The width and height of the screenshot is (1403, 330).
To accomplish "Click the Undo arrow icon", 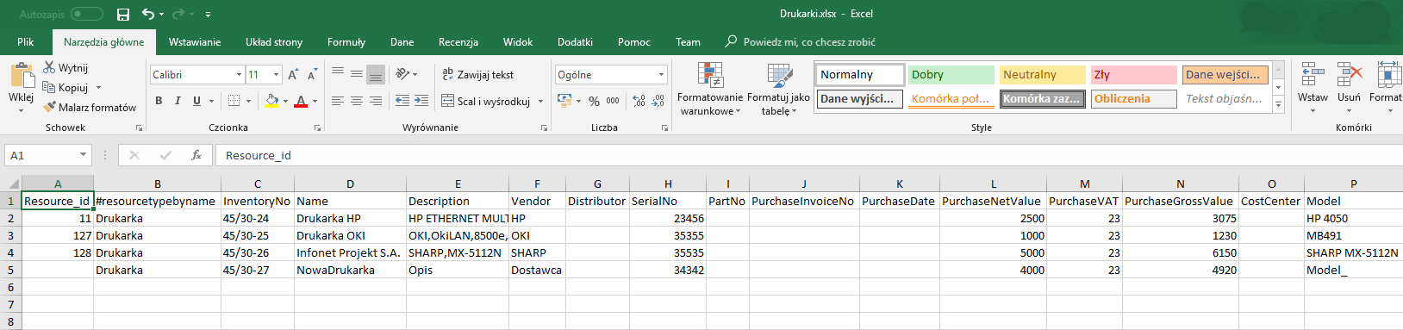I will click(148, 14).
